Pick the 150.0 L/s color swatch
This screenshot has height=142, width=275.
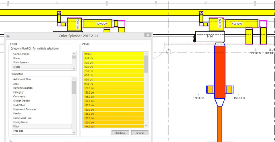[x=114, y=118]
